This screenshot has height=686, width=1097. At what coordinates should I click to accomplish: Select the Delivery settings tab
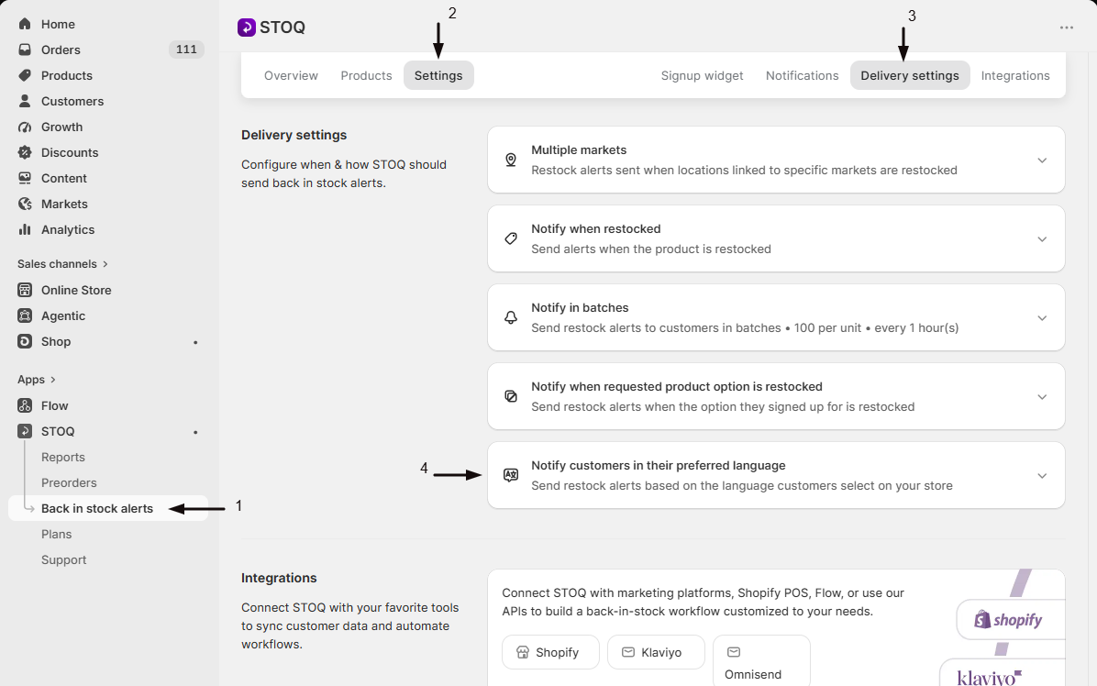click(x=910, y=75)
